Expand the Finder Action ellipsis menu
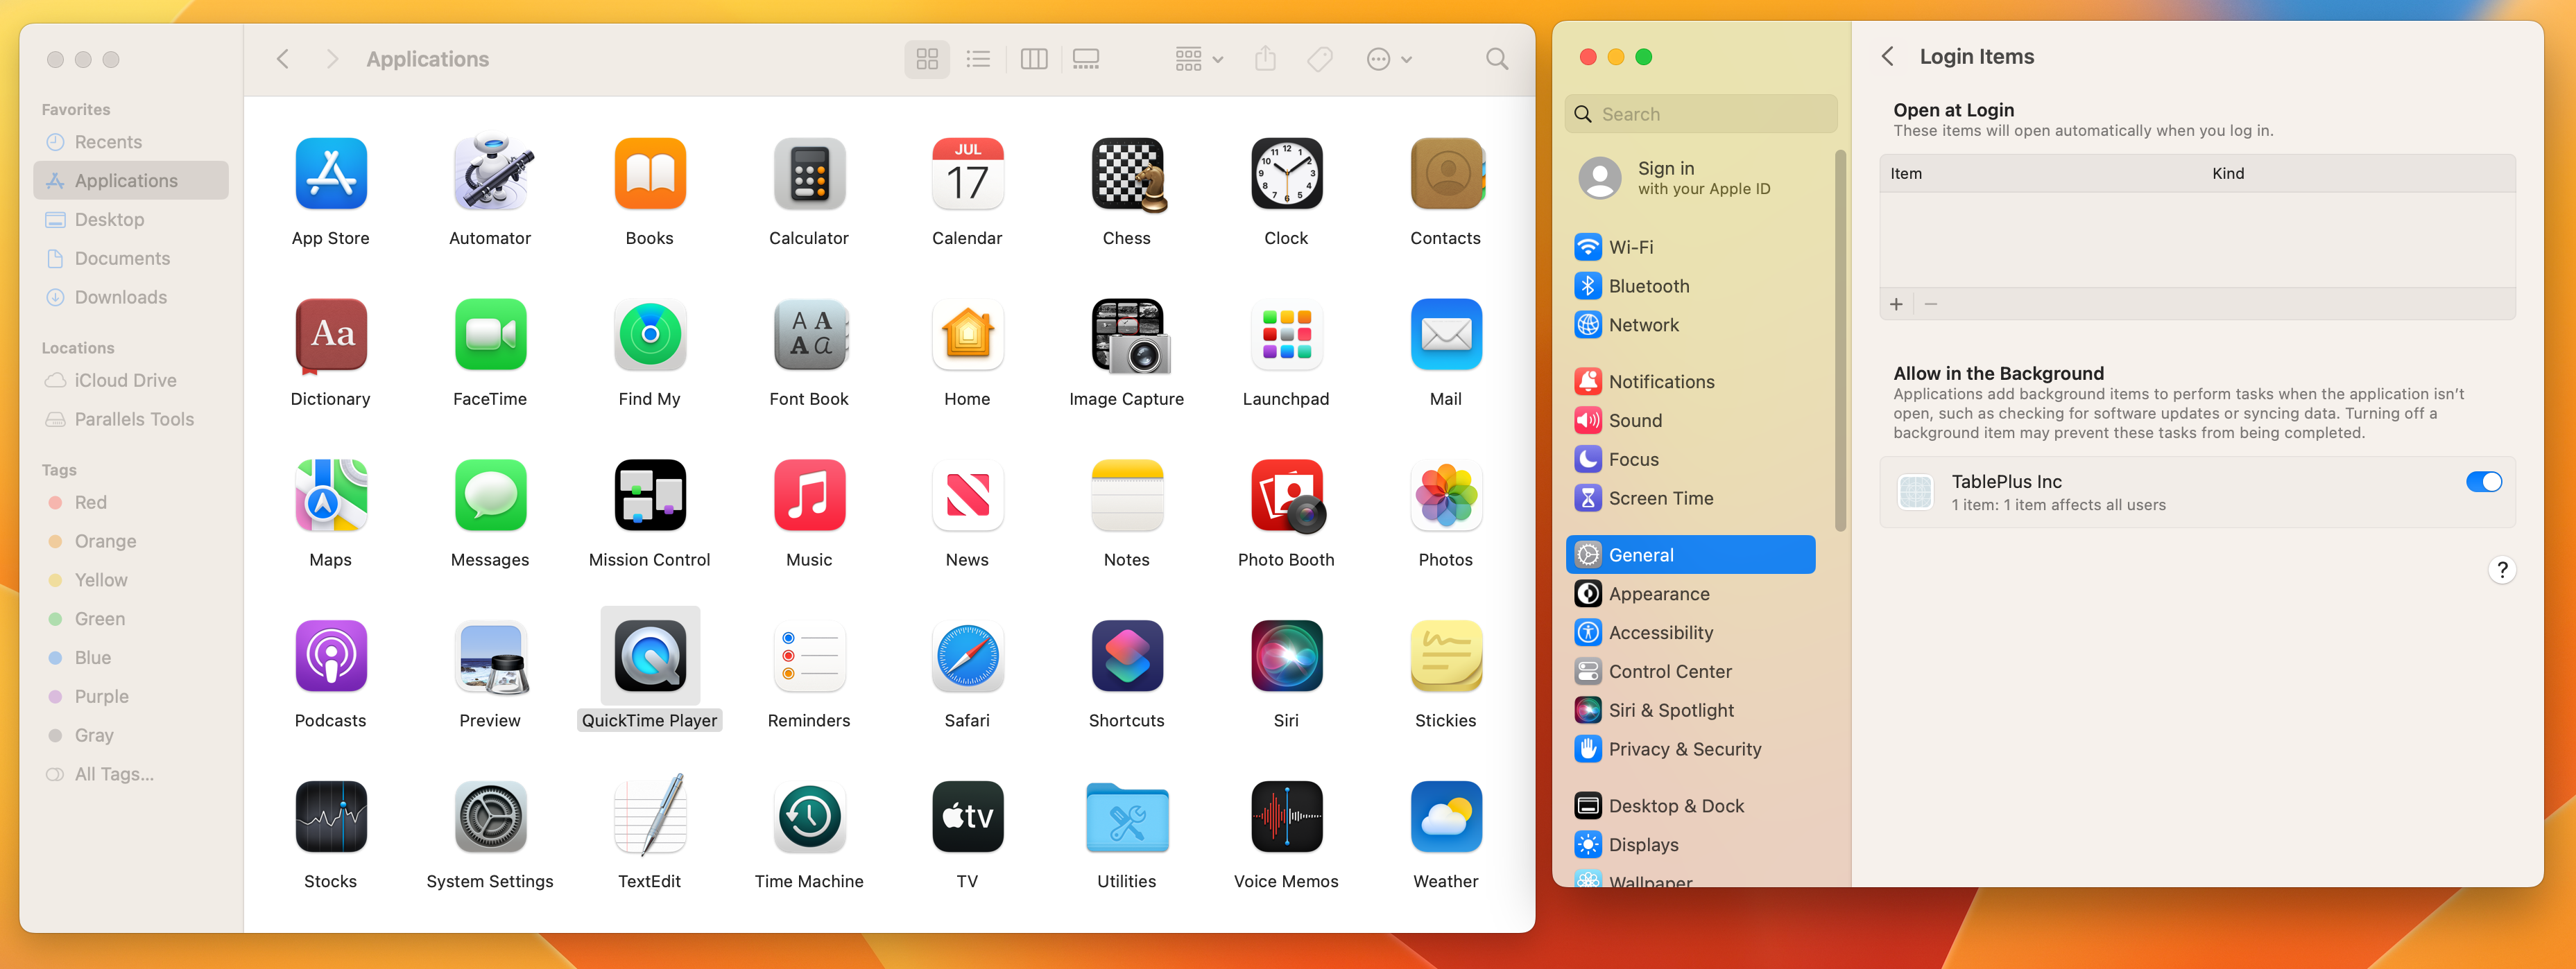Image resolution: width=2576 pixels, height=969 pixels. tap(1388, 59)
